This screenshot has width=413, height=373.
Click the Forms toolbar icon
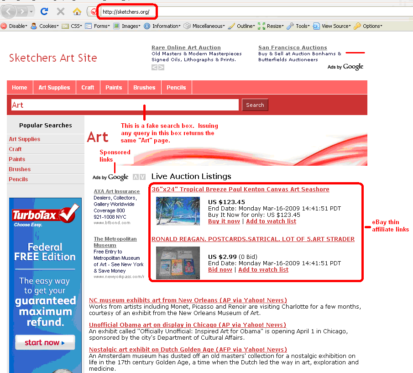click(x=88, y=26)
